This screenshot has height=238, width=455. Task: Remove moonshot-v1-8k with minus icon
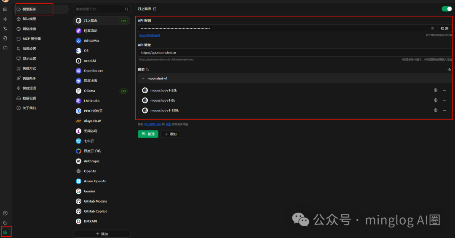pyautogui.click(x=444, y=100)
